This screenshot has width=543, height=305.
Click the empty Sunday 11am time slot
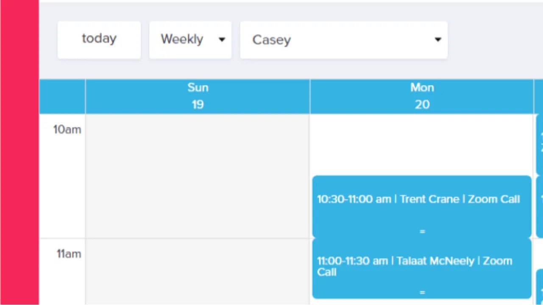click(198, 271)
